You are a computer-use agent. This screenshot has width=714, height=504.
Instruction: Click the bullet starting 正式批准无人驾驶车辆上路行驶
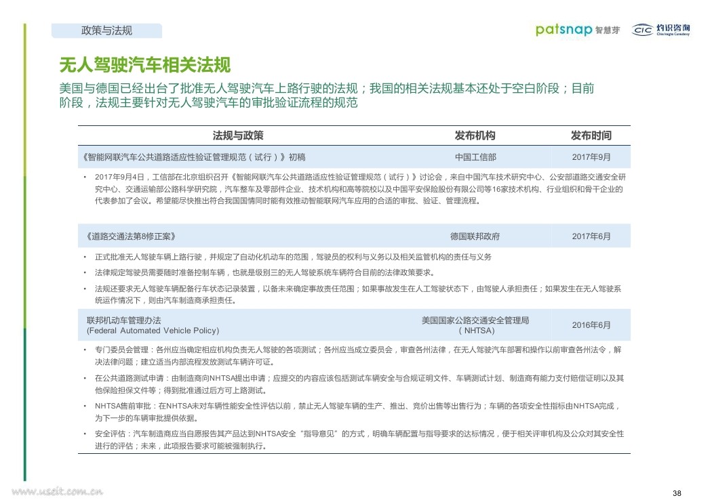tap(293, 257)
